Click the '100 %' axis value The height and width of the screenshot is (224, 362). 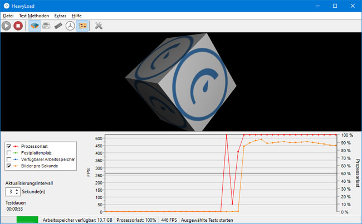click(347, 135)
